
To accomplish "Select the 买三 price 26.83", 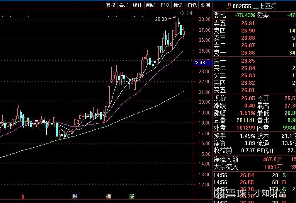I will coord(248,75).
